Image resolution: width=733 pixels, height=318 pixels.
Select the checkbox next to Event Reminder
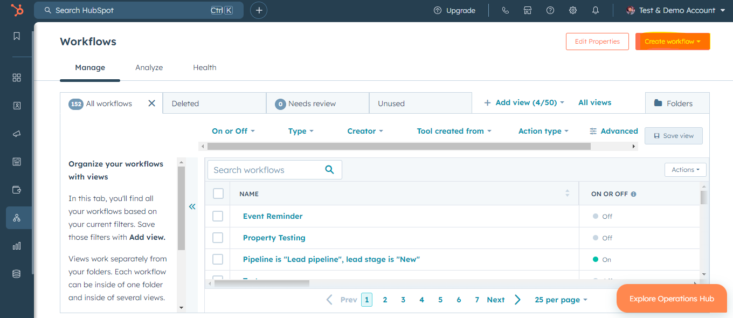pos(218,216)
